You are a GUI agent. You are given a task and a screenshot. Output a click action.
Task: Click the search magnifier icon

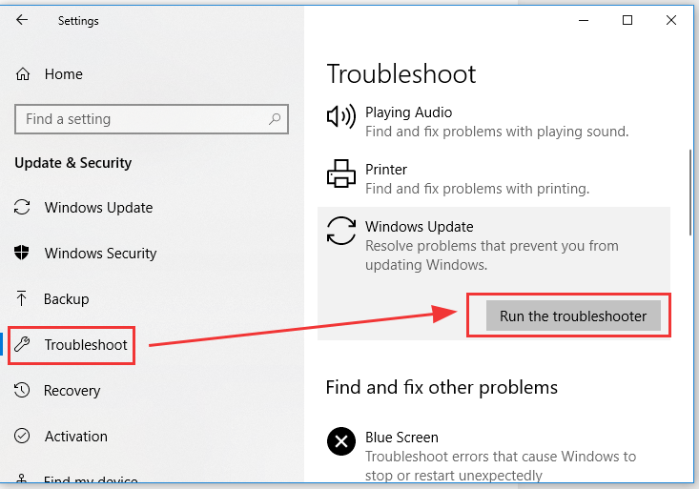pos(275,119)
